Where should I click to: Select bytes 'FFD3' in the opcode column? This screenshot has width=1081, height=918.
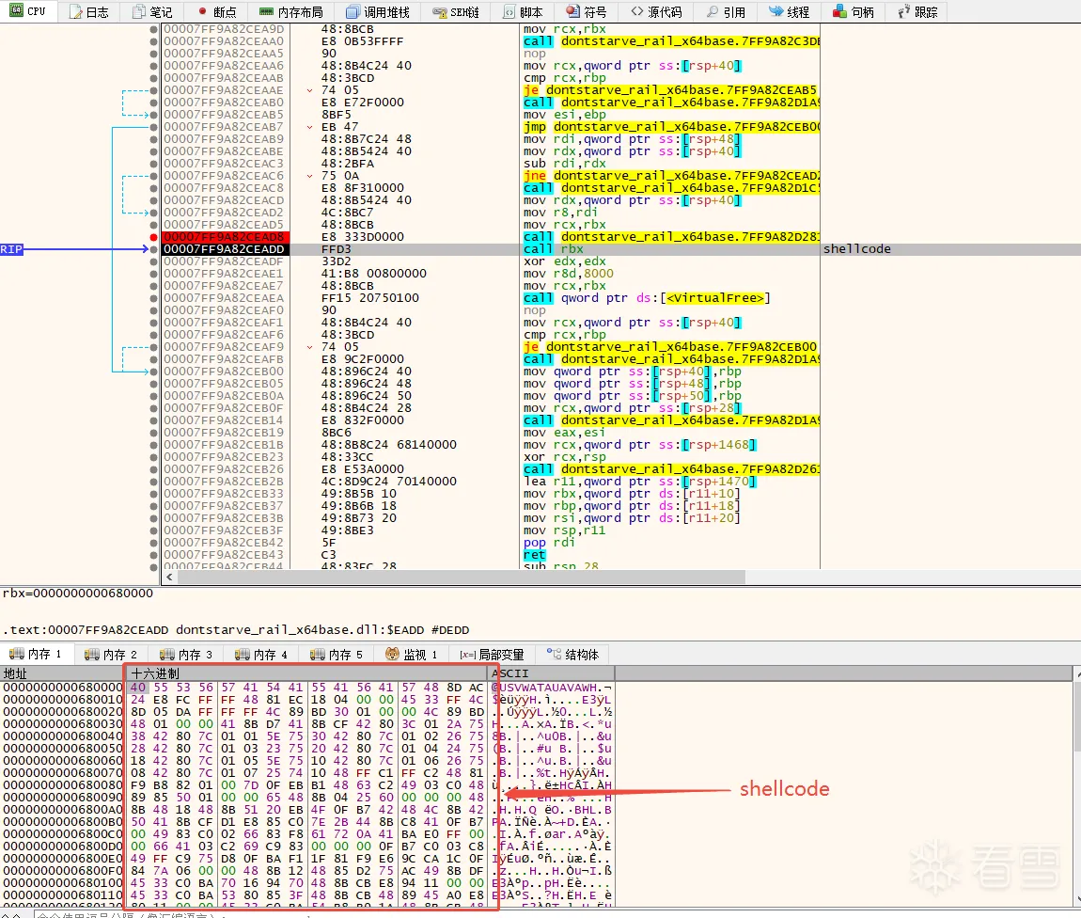(x=336, y=249)
